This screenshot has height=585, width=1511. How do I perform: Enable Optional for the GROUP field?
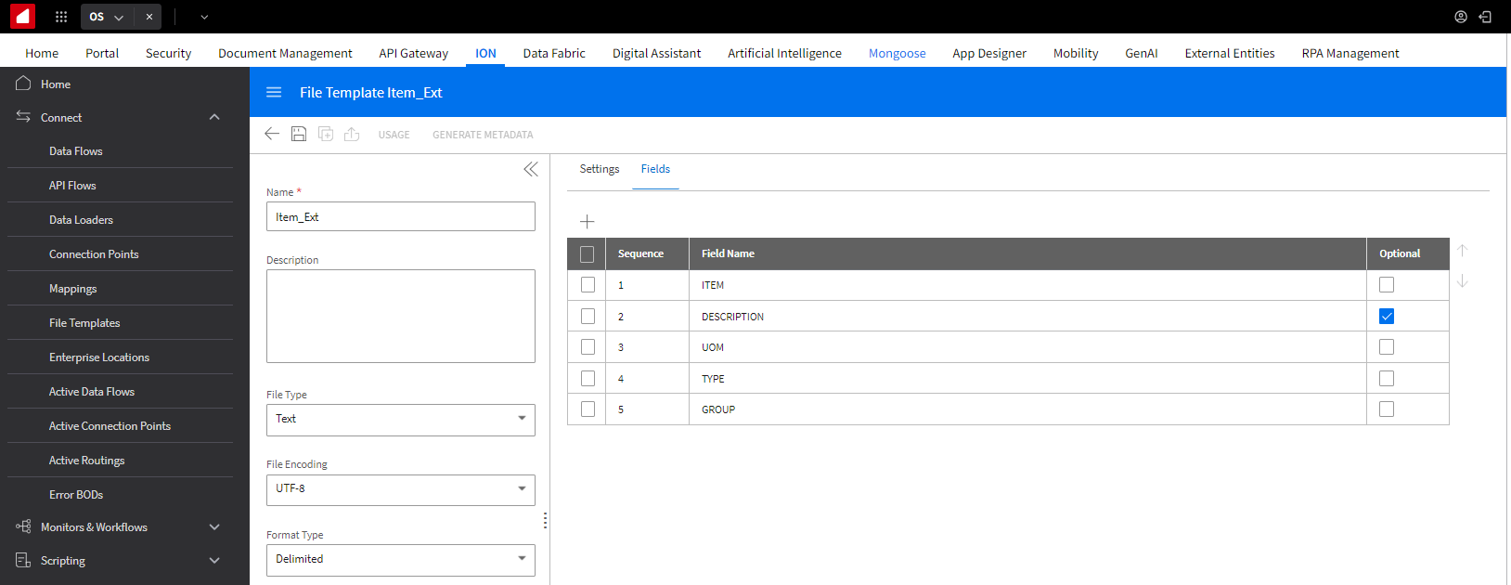click(1386, 409)
